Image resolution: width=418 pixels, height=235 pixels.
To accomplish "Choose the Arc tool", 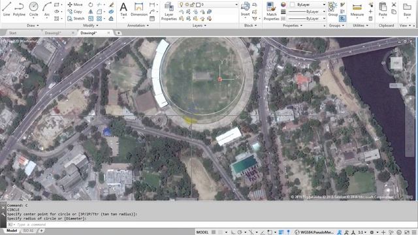I will coord(47,8).
